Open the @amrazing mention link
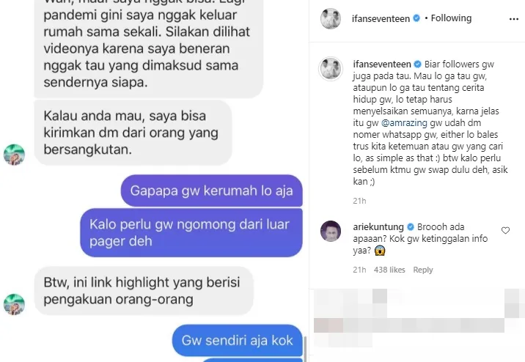Screen dimensions: 525x362 pos(404,123)
